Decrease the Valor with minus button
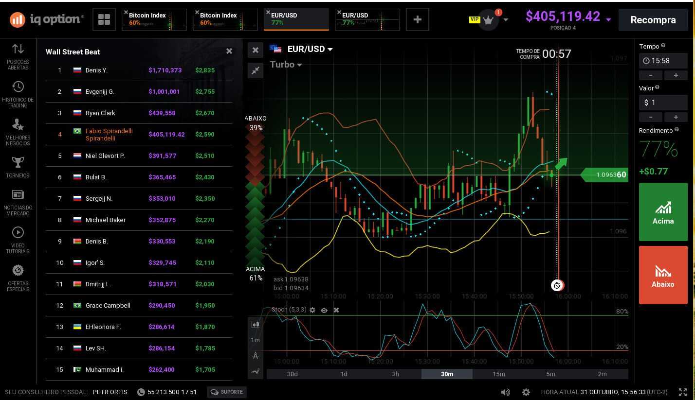The width and height of the screenshot is (695, 400). point(651,117)
